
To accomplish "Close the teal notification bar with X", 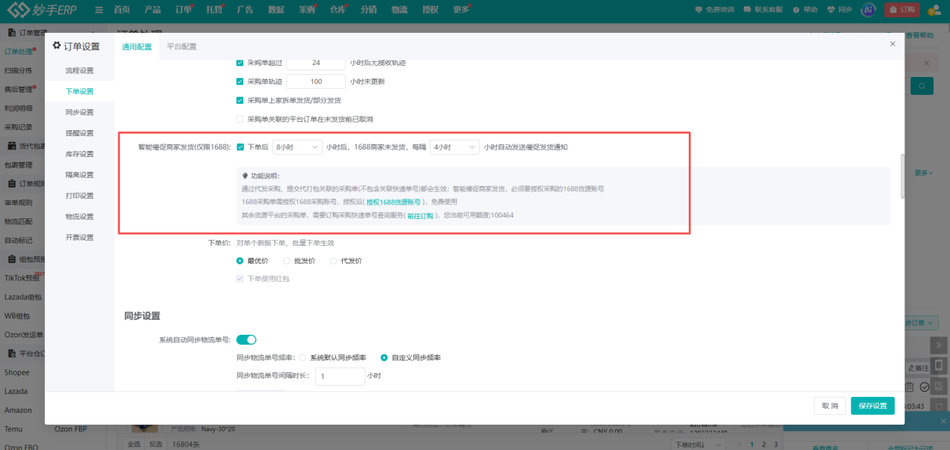I will 943,422.
